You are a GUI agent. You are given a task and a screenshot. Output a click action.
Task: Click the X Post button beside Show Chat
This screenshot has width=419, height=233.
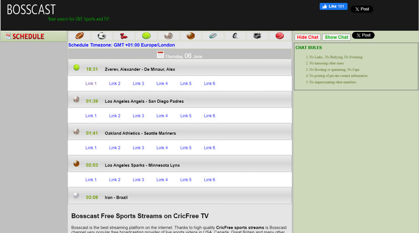click(x=363, y=35)
